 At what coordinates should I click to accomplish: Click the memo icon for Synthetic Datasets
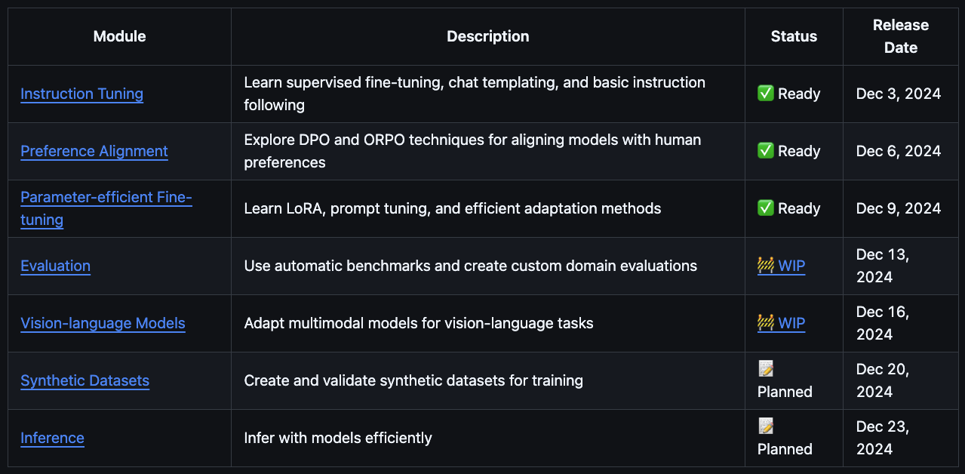click(x=766, y=369)
